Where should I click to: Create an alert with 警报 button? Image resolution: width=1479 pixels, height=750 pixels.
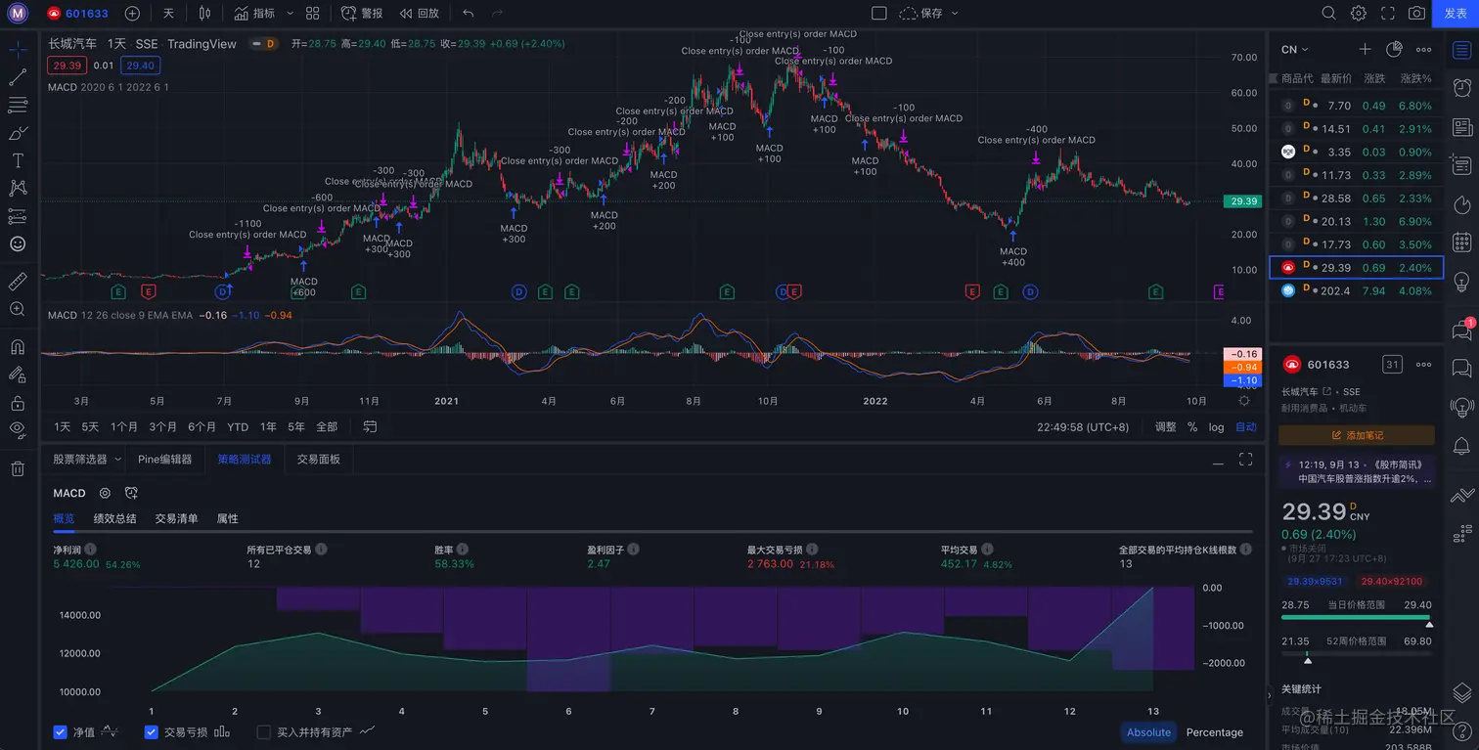point(362,14)
